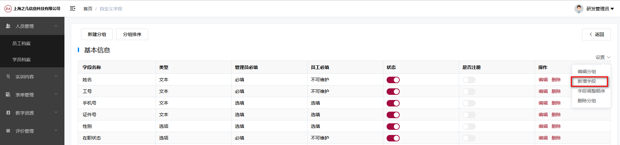Click 上海之几信息科技有限公司 company name
The image size is (620, 145).
[x=37, y=9]
